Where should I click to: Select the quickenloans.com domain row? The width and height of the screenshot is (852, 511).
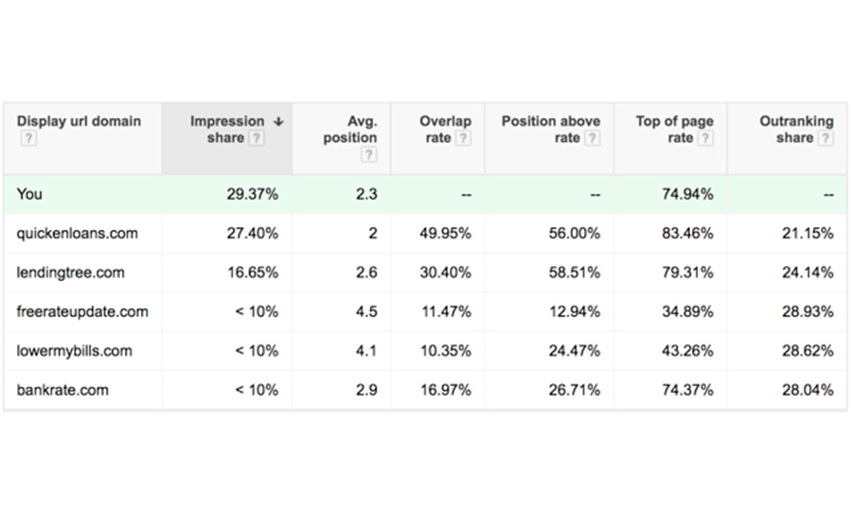[x=77, y=234]
